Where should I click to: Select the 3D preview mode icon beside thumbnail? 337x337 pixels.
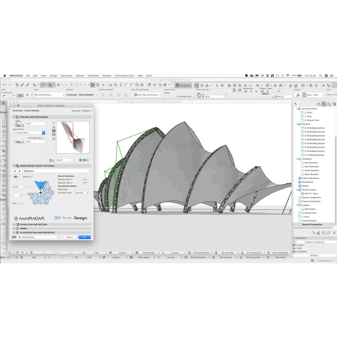click(53, 131)
